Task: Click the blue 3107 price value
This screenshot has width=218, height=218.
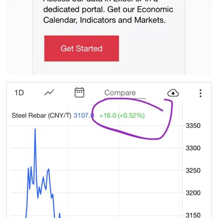Action: (x=84, y=116)
